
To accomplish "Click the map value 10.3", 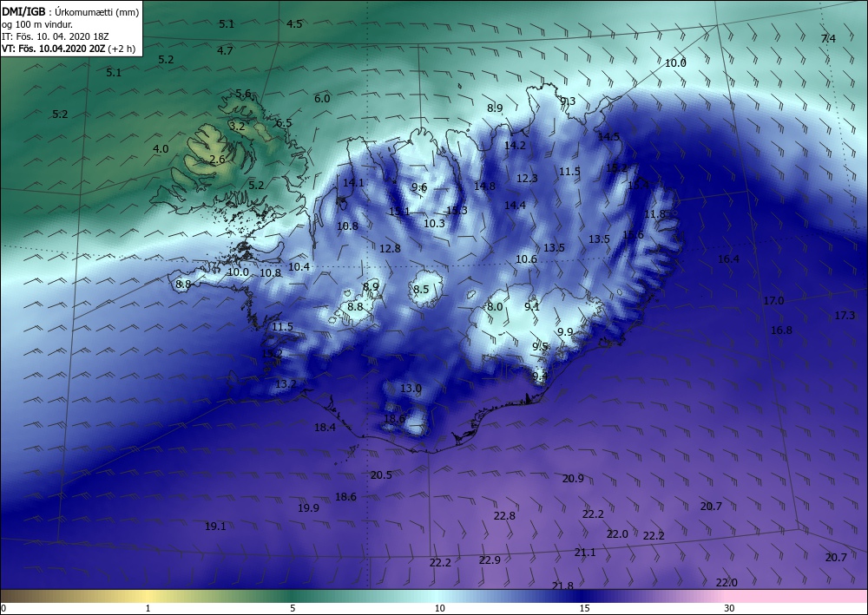I will 435,224.
